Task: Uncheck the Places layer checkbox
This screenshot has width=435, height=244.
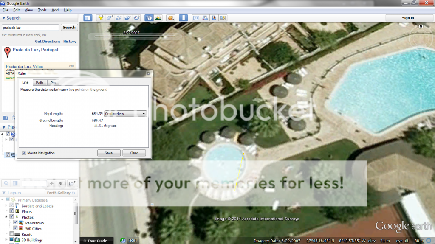Action: [x=11, y=211]
